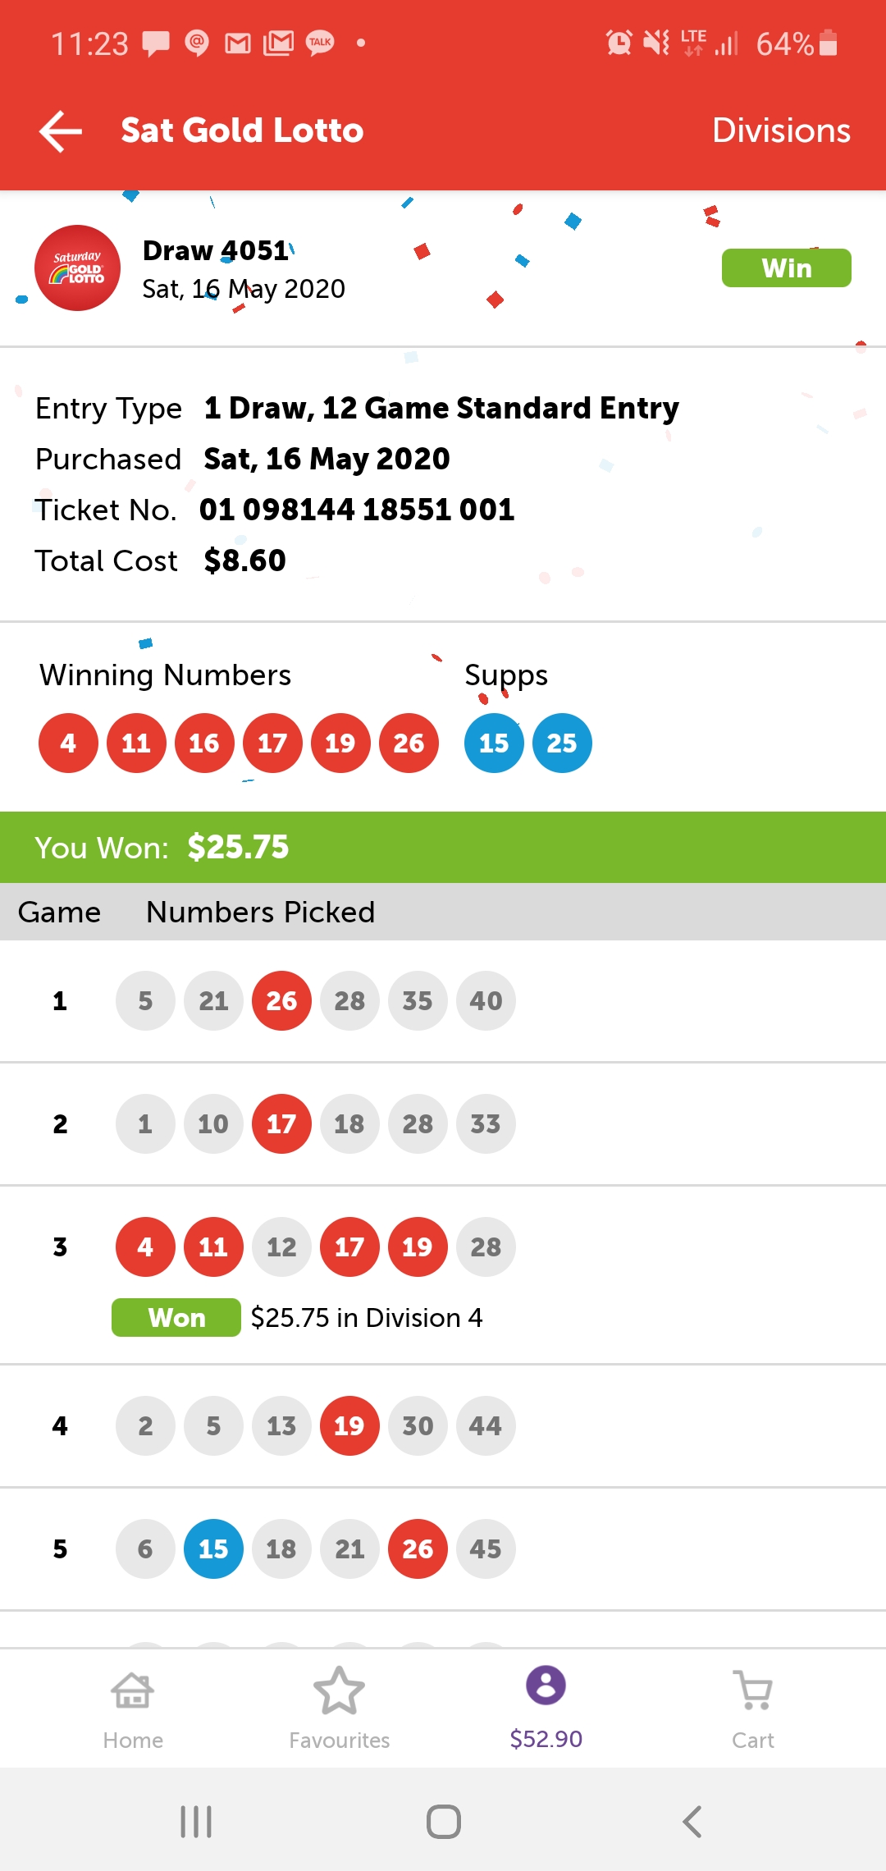The height and width of the screenshot is (1871, 886).
Task: Tap the Saturday Gold Lotto logo
Action: coord(77,268)
